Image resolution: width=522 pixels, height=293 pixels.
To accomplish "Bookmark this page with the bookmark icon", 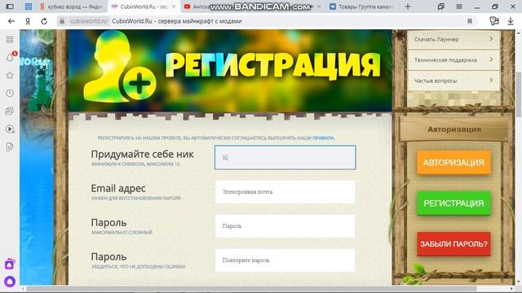I will 470,21.
